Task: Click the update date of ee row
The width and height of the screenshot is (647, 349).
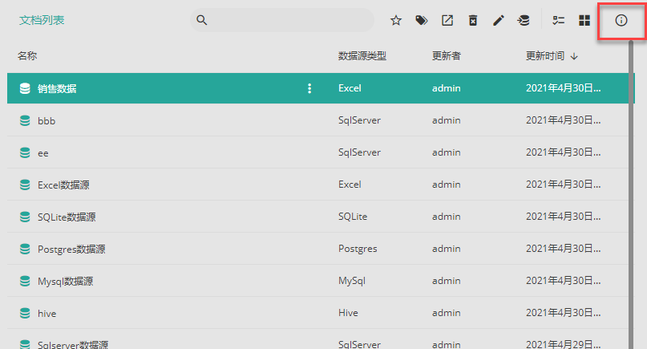Action: [x=564, y=152]
